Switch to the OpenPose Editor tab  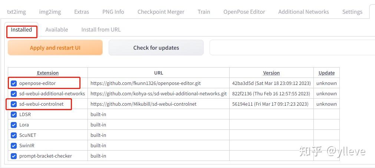click(244, 11)
